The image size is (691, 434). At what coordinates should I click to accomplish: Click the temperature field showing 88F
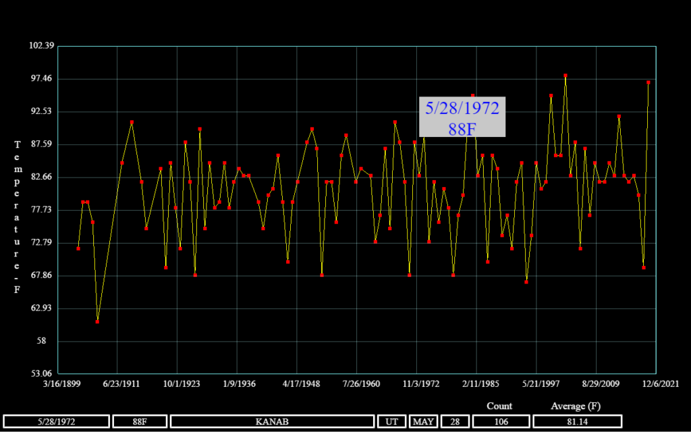(140, 422)
